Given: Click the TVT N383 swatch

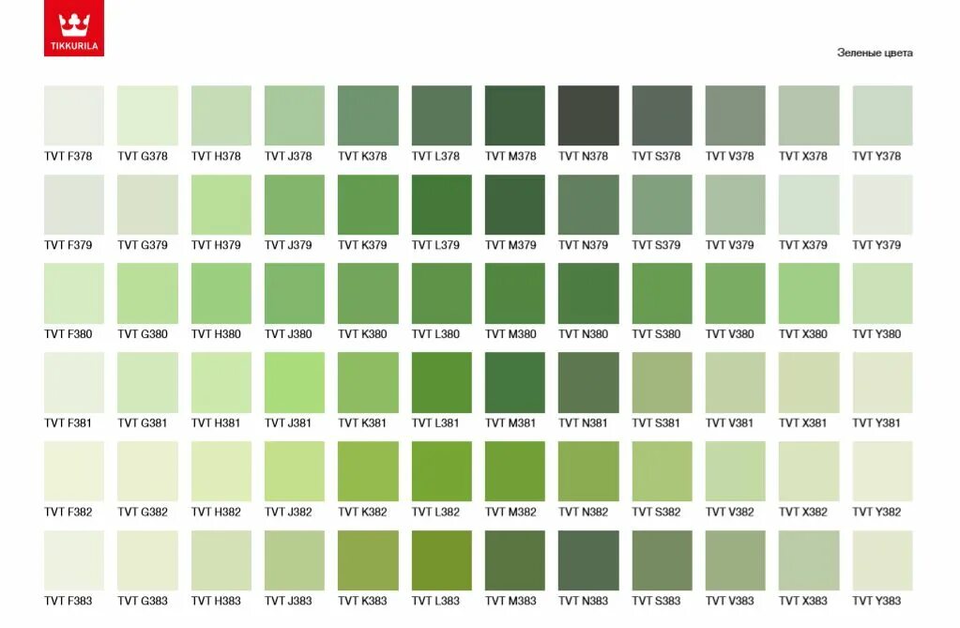Looking at the screenshot, I should point(588,560).
